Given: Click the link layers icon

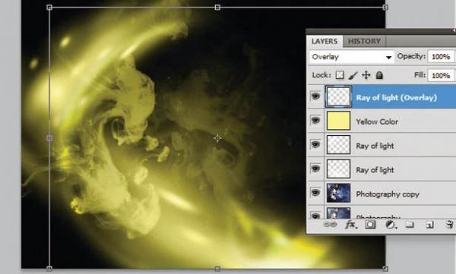Looking at the screenshot, I should pyautogui.click(x=330, y=225).
